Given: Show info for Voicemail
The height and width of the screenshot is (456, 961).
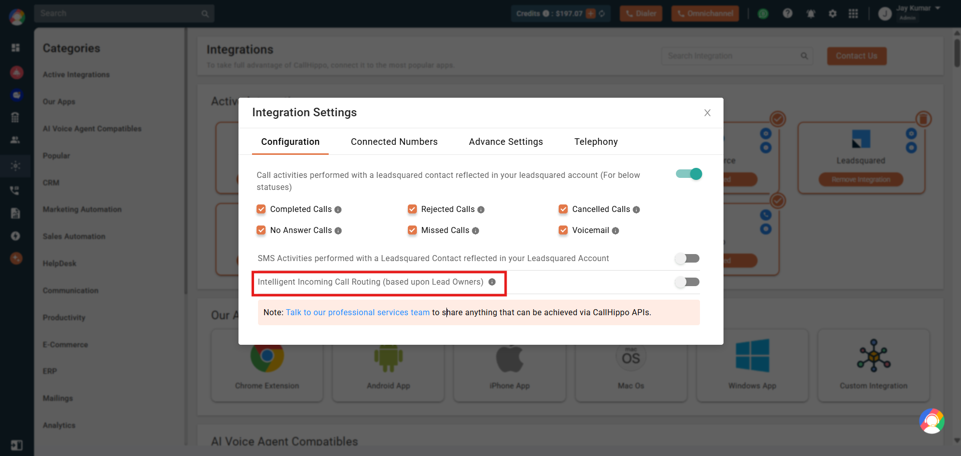Looking at the screenshot, I should tap(616, 231).
